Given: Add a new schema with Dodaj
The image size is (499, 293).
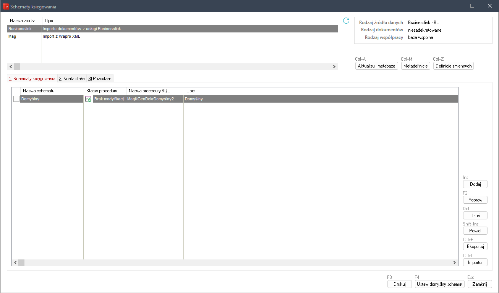Looking at the screenshot, I should (x=475, y=184).
